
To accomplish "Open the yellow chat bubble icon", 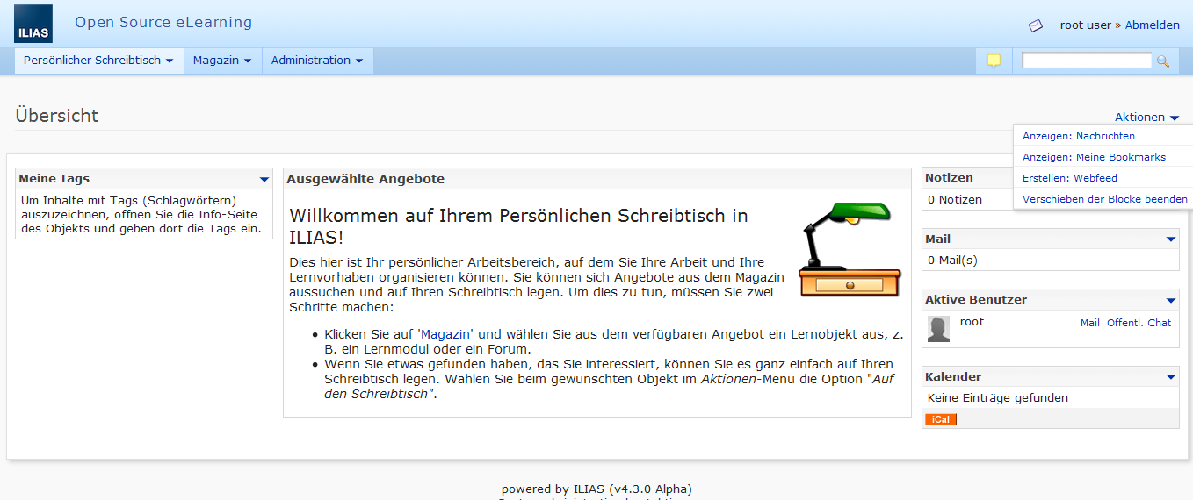I will point(994,61).
